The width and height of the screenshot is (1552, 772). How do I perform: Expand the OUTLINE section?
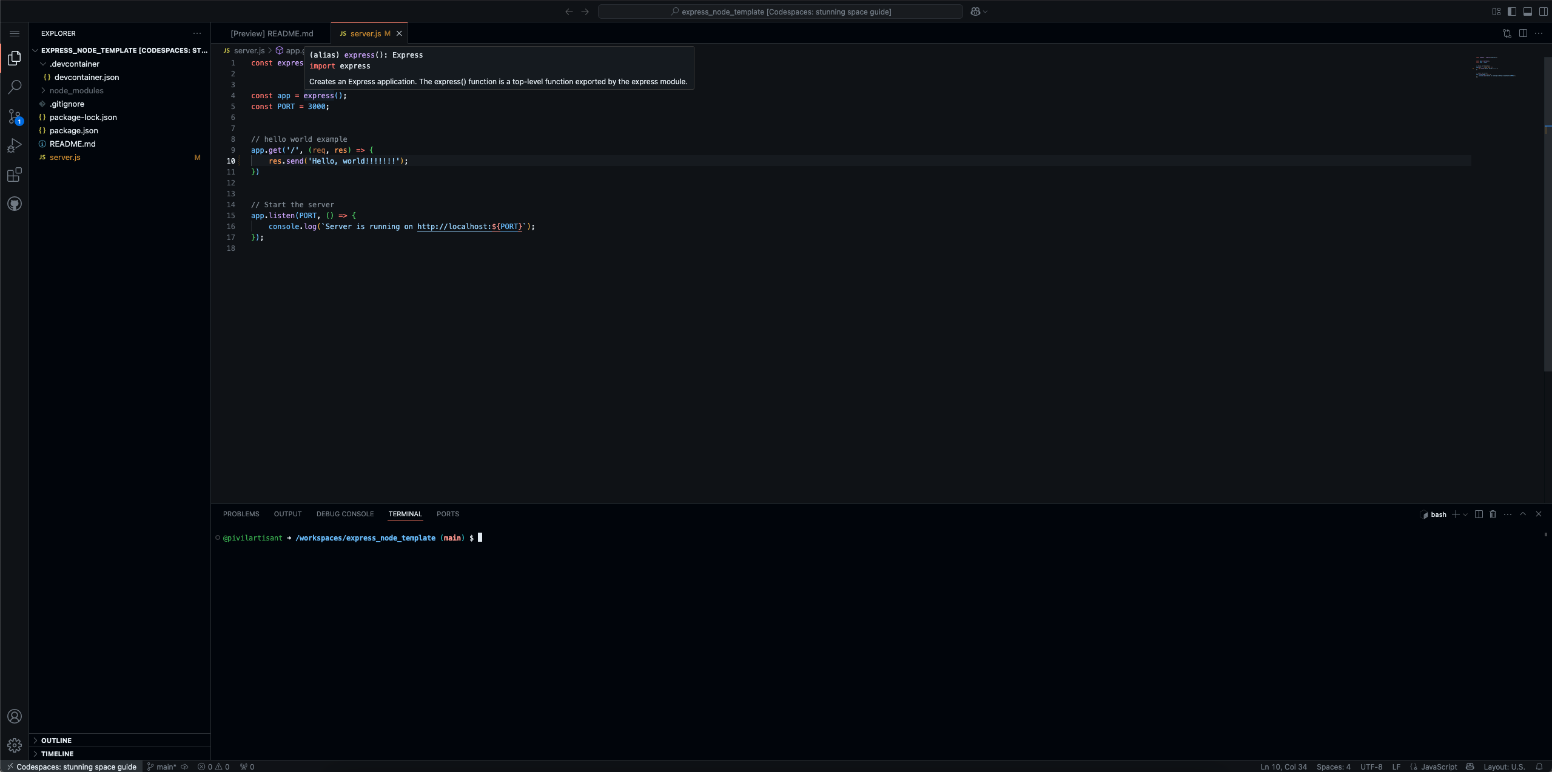[56, 740]
